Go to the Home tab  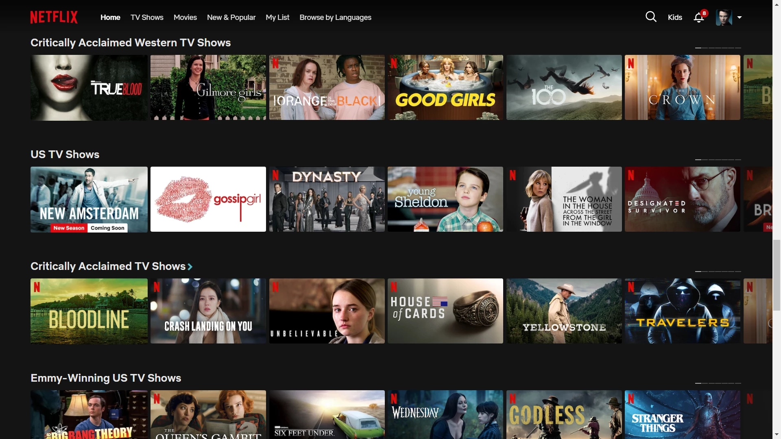[110, 17]
